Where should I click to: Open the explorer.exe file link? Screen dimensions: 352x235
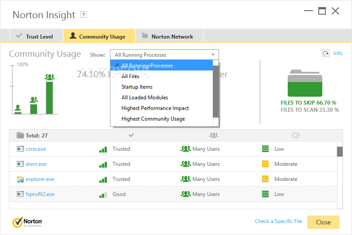(x=40, y=179)
